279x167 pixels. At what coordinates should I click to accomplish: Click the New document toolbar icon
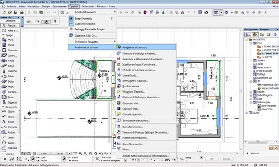(4, 13)
